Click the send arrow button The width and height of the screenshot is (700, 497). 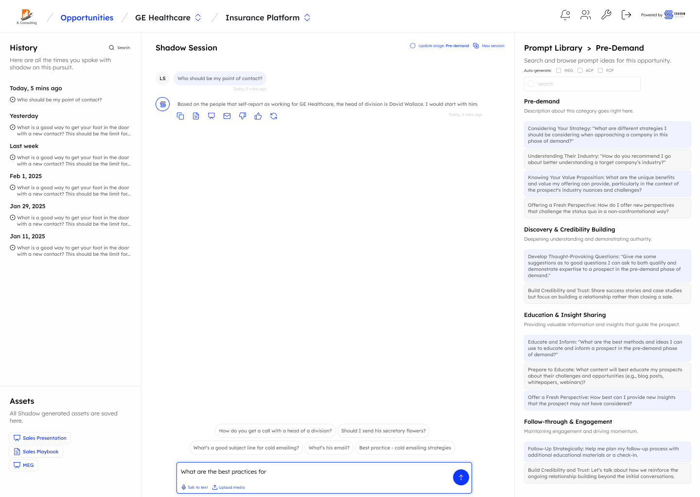[x=461, y=478]
